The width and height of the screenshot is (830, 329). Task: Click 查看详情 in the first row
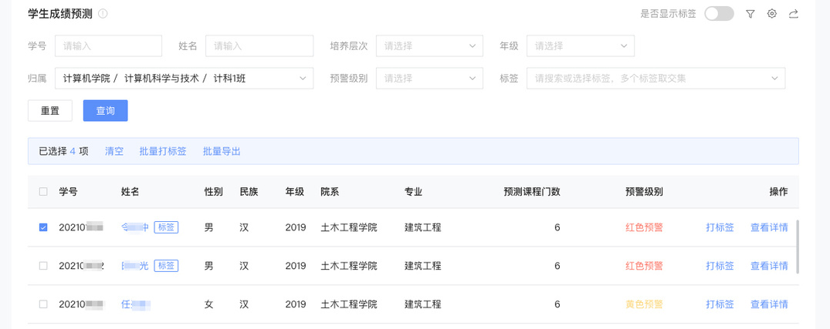click(x=769, y=227)
